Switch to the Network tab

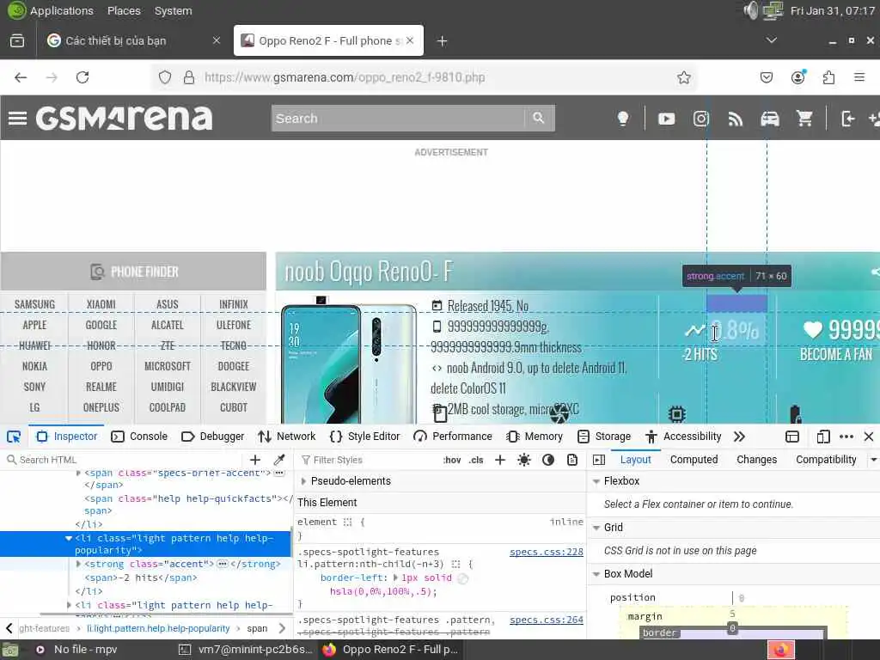pyautogui.click(x=287, y=437)
